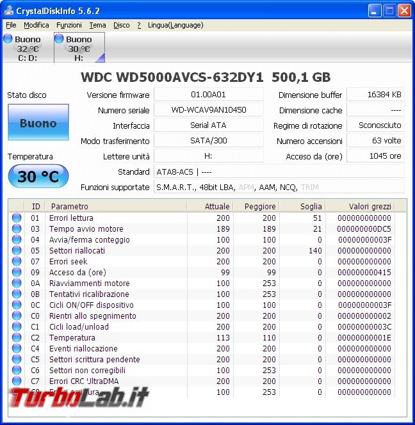
Task: Open the Disco menu
Action: coord(121,25)
